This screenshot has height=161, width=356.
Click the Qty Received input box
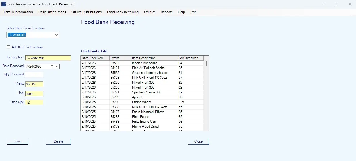click(x=34, y=75)
